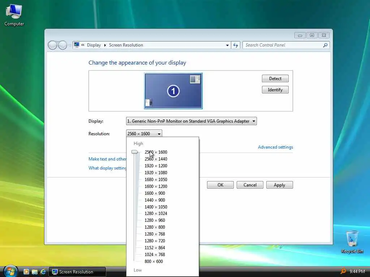Image resolution: width=370 pixels, height=277 pixels.
Task: Click the slider track beside 1280 × 960
Action: click(135, 220)
